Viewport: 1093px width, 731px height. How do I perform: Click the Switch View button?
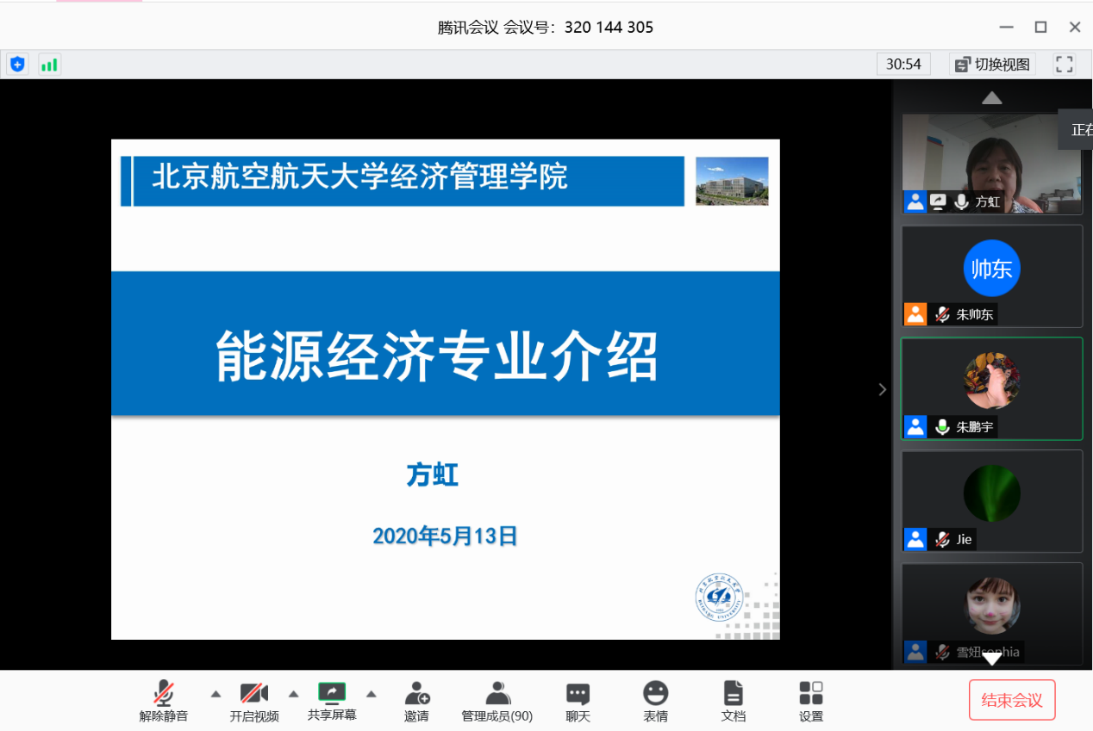[x=991, y=64]
